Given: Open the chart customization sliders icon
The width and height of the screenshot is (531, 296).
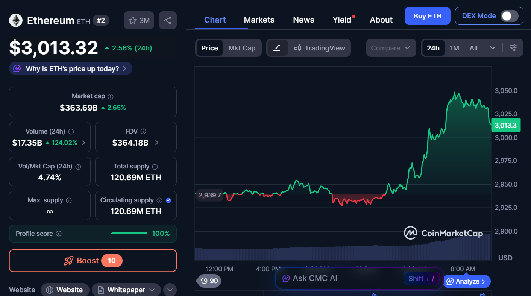Looking at the screenshot, I should pos(513,48).
